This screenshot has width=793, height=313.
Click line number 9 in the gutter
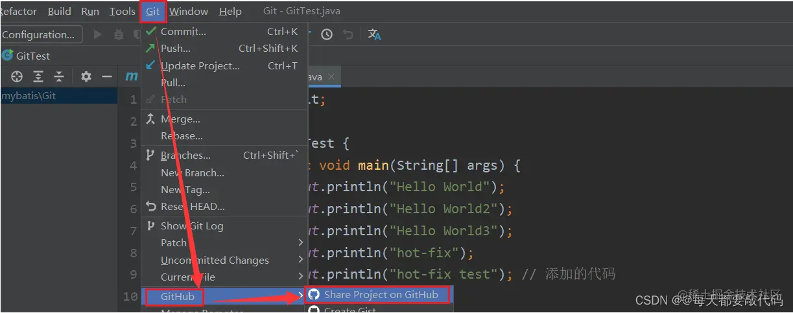click(x=133, y=275)
